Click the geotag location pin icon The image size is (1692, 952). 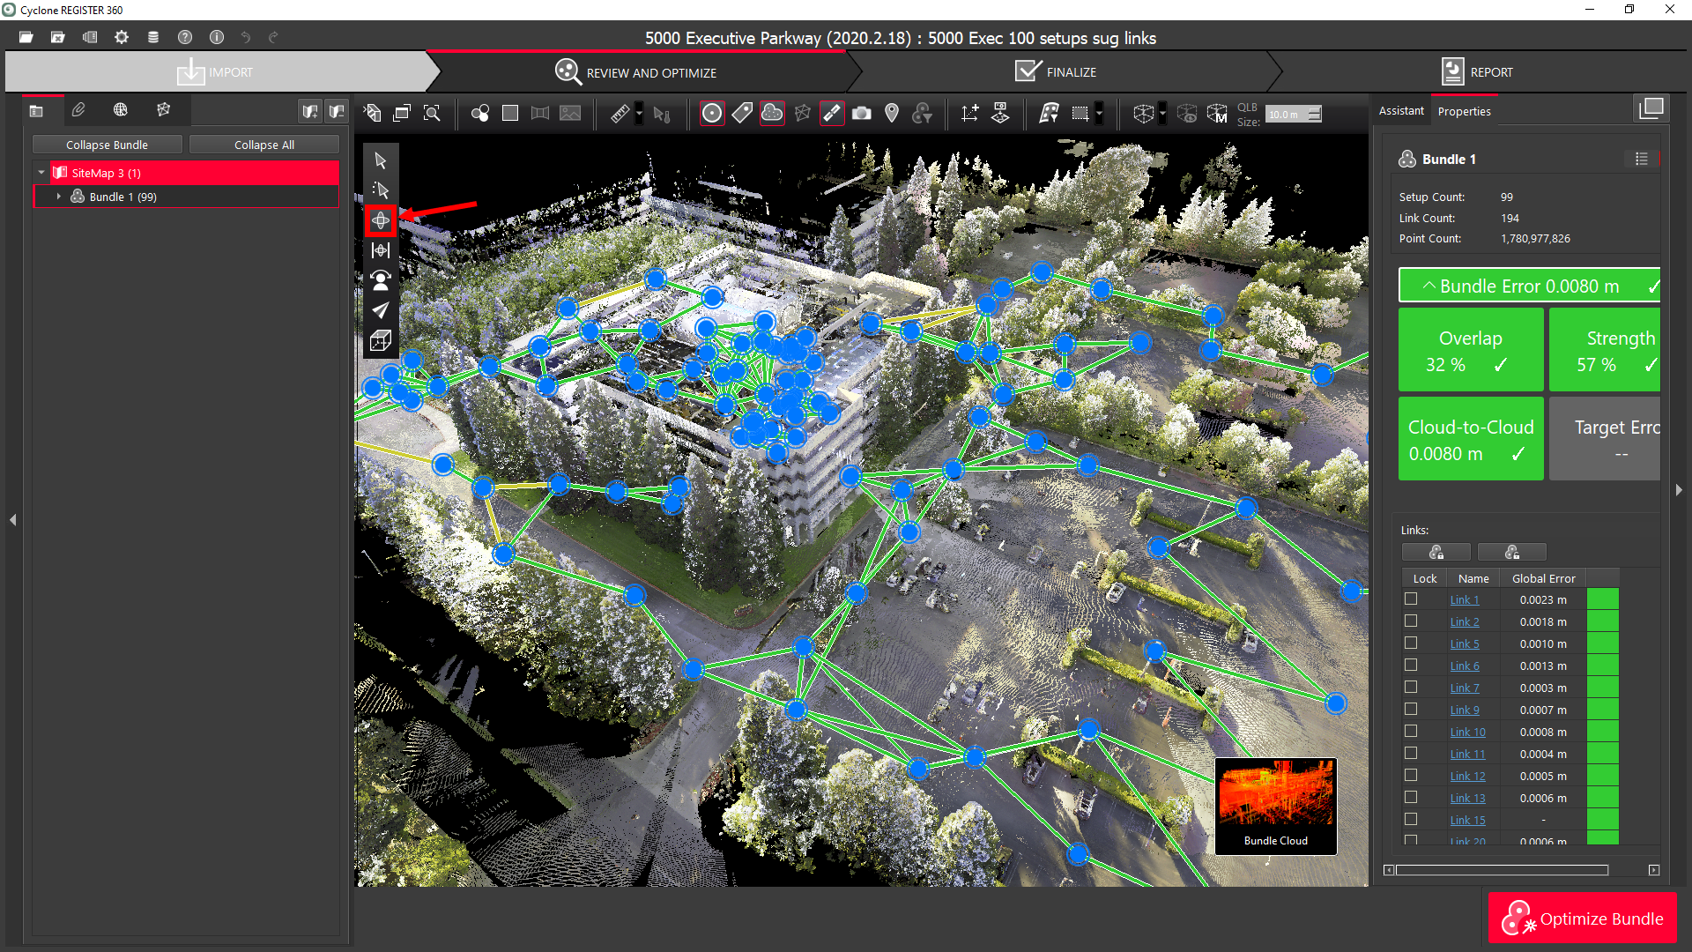click(892, 114)
